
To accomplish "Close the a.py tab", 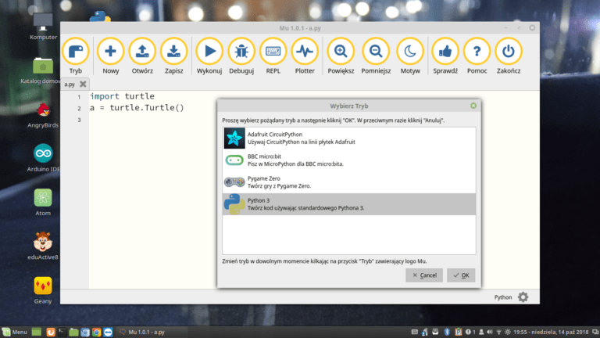I will point(83,84).
